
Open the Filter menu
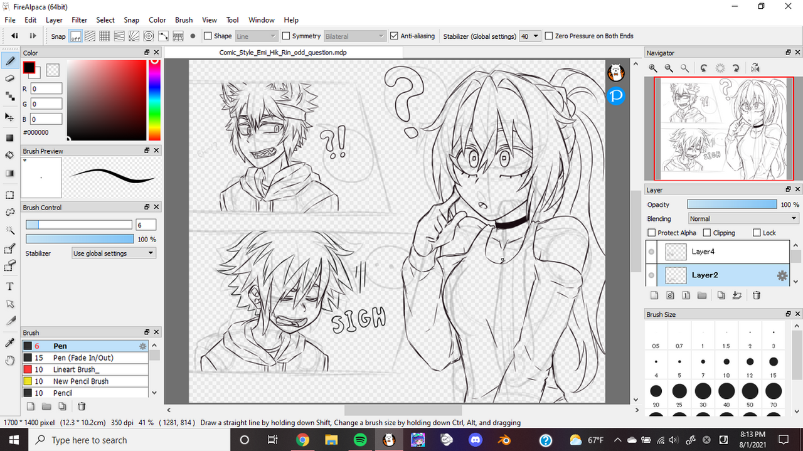pos(79,20)
